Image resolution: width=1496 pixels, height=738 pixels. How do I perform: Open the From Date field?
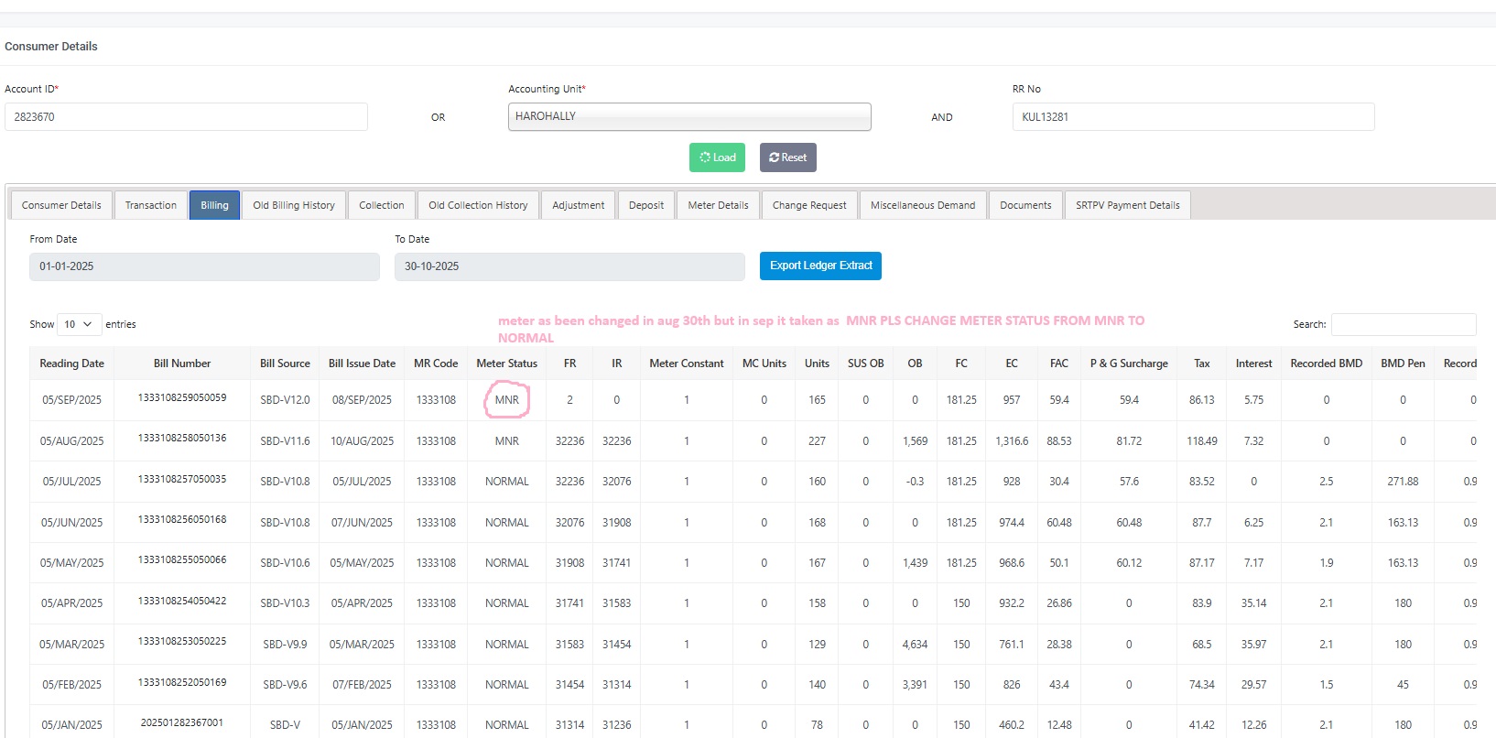[x=204, y=266]
